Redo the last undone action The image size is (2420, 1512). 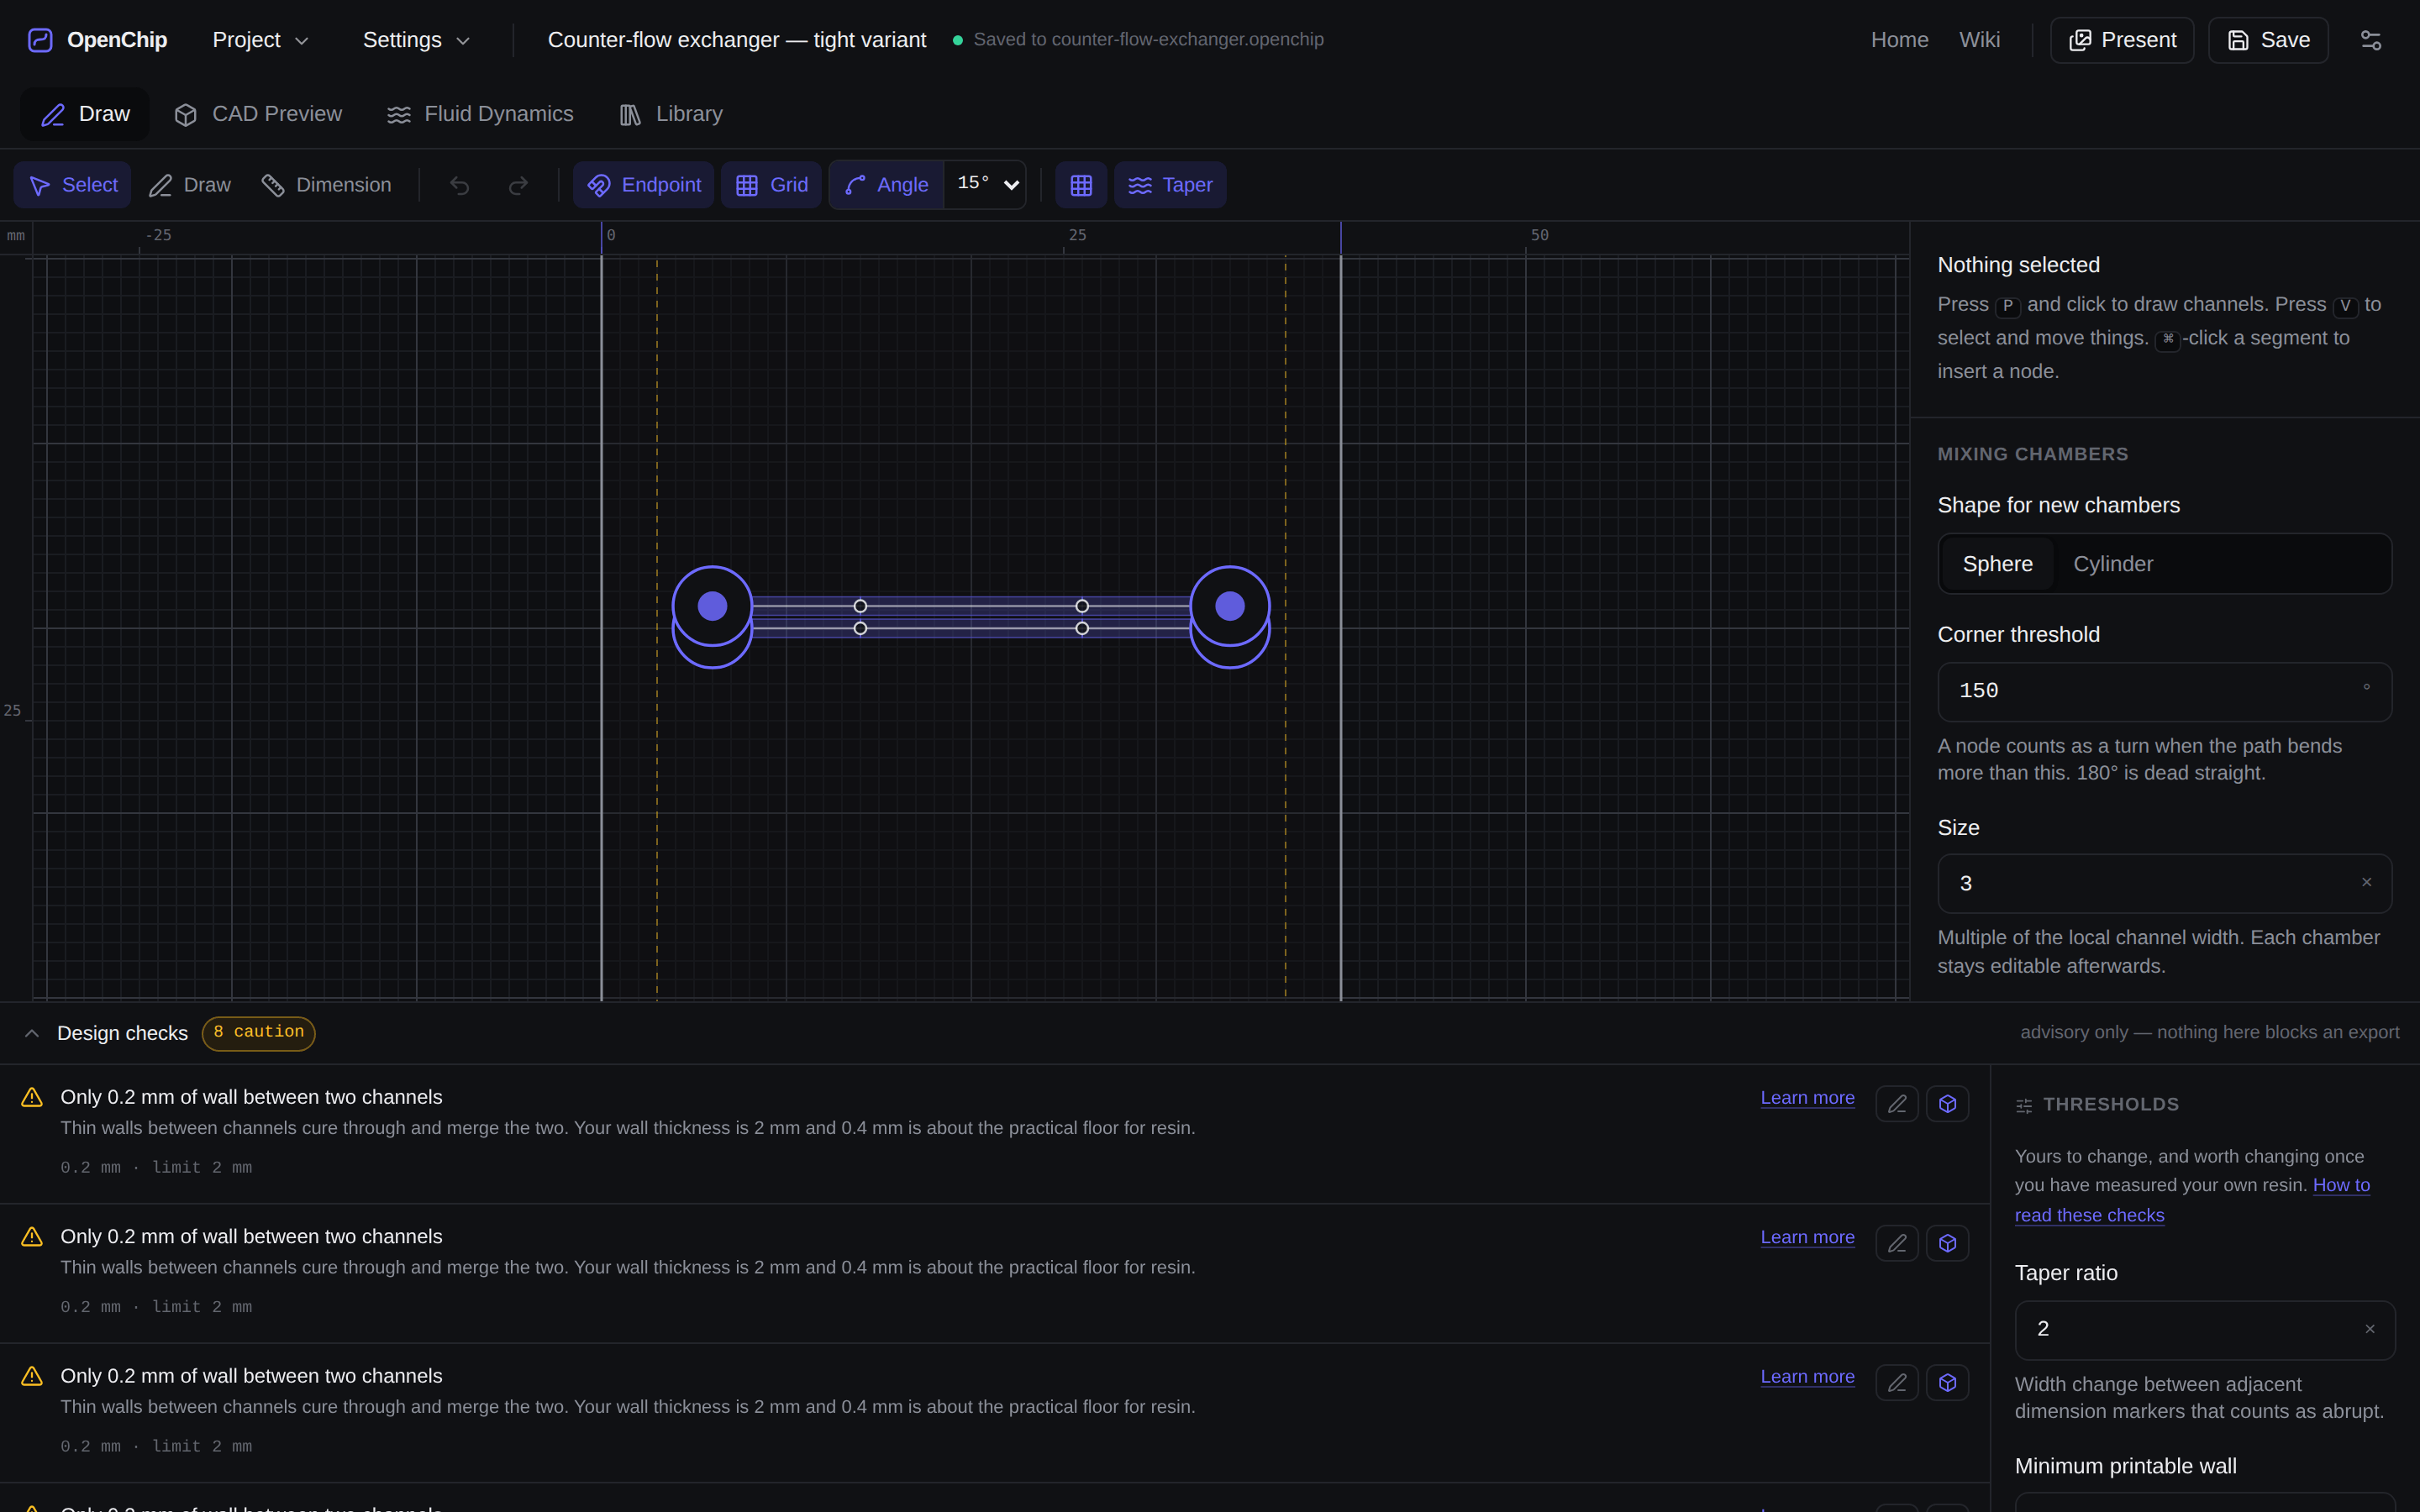(x=518, y=185)
